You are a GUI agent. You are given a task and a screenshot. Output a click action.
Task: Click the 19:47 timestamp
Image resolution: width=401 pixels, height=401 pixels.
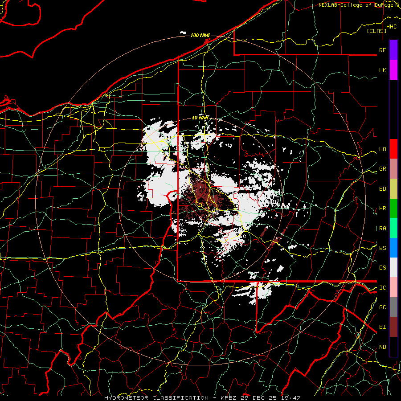292,398
